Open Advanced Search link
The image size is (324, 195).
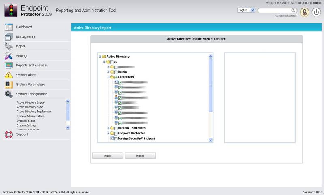point(286,16)
